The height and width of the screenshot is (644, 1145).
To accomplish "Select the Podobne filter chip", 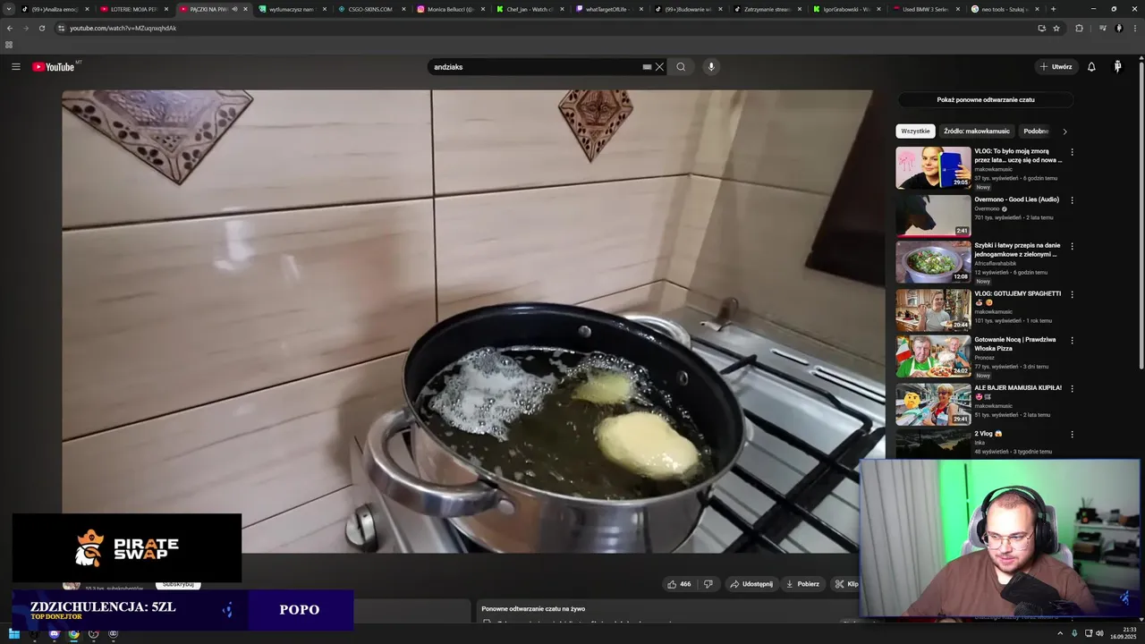I will (1036, 131).
